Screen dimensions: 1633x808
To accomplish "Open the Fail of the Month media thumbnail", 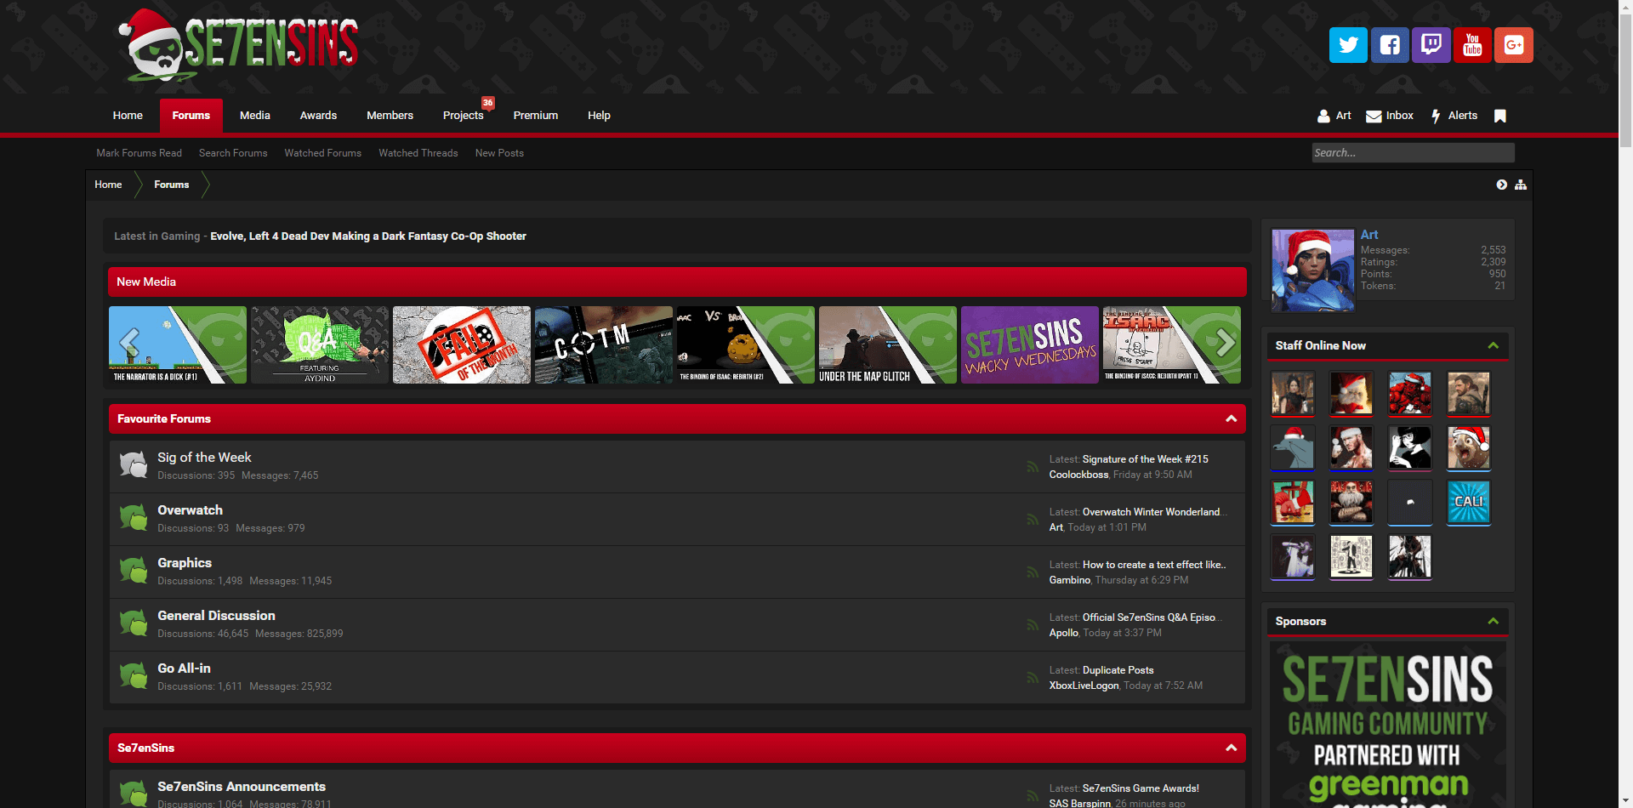I will coord(462,344).
